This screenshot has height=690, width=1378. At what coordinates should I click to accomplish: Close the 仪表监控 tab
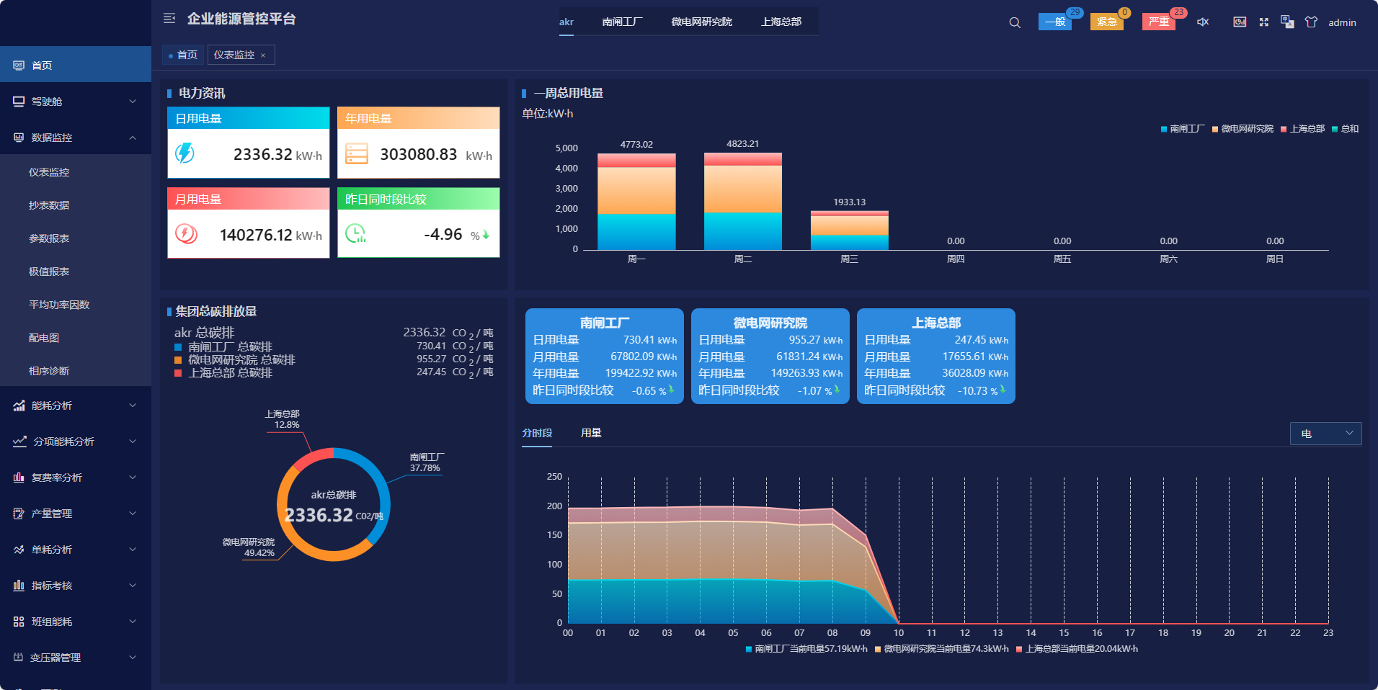point(263,55)
